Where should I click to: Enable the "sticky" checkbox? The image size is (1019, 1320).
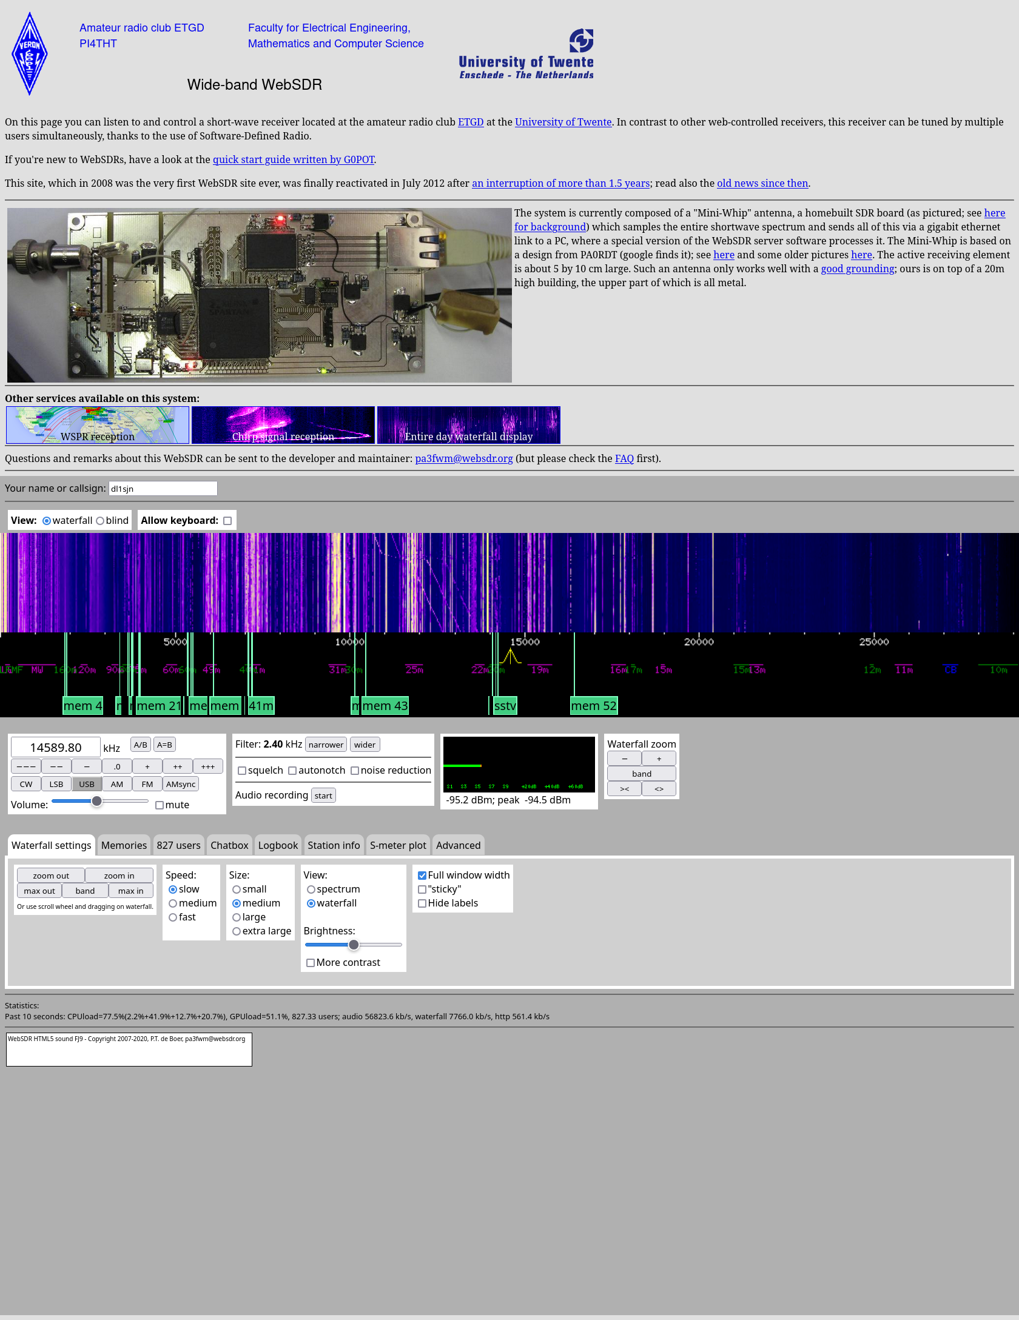[422, 889]
